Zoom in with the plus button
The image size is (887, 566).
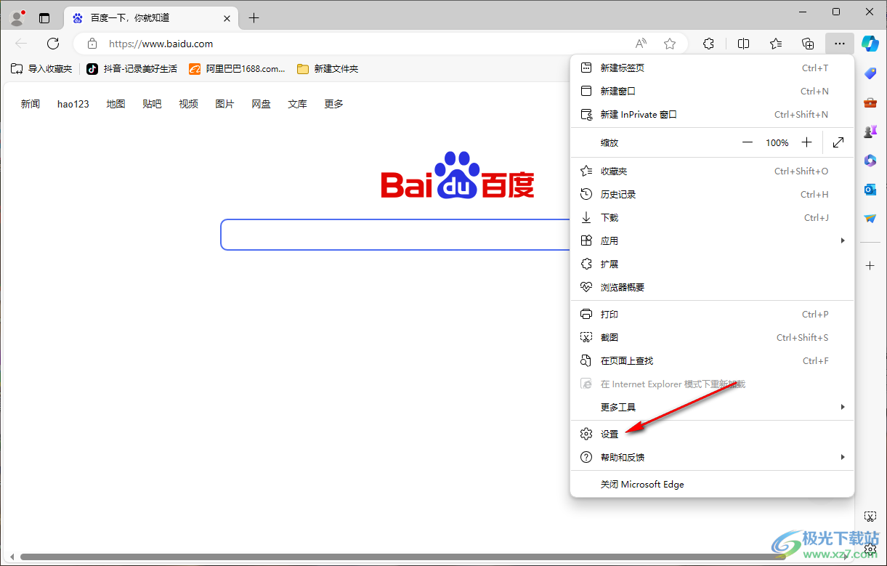tap(806, 142)
